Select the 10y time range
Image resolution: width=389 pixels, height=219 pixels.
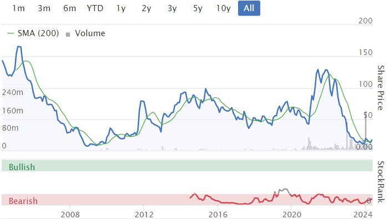(223, 8)
